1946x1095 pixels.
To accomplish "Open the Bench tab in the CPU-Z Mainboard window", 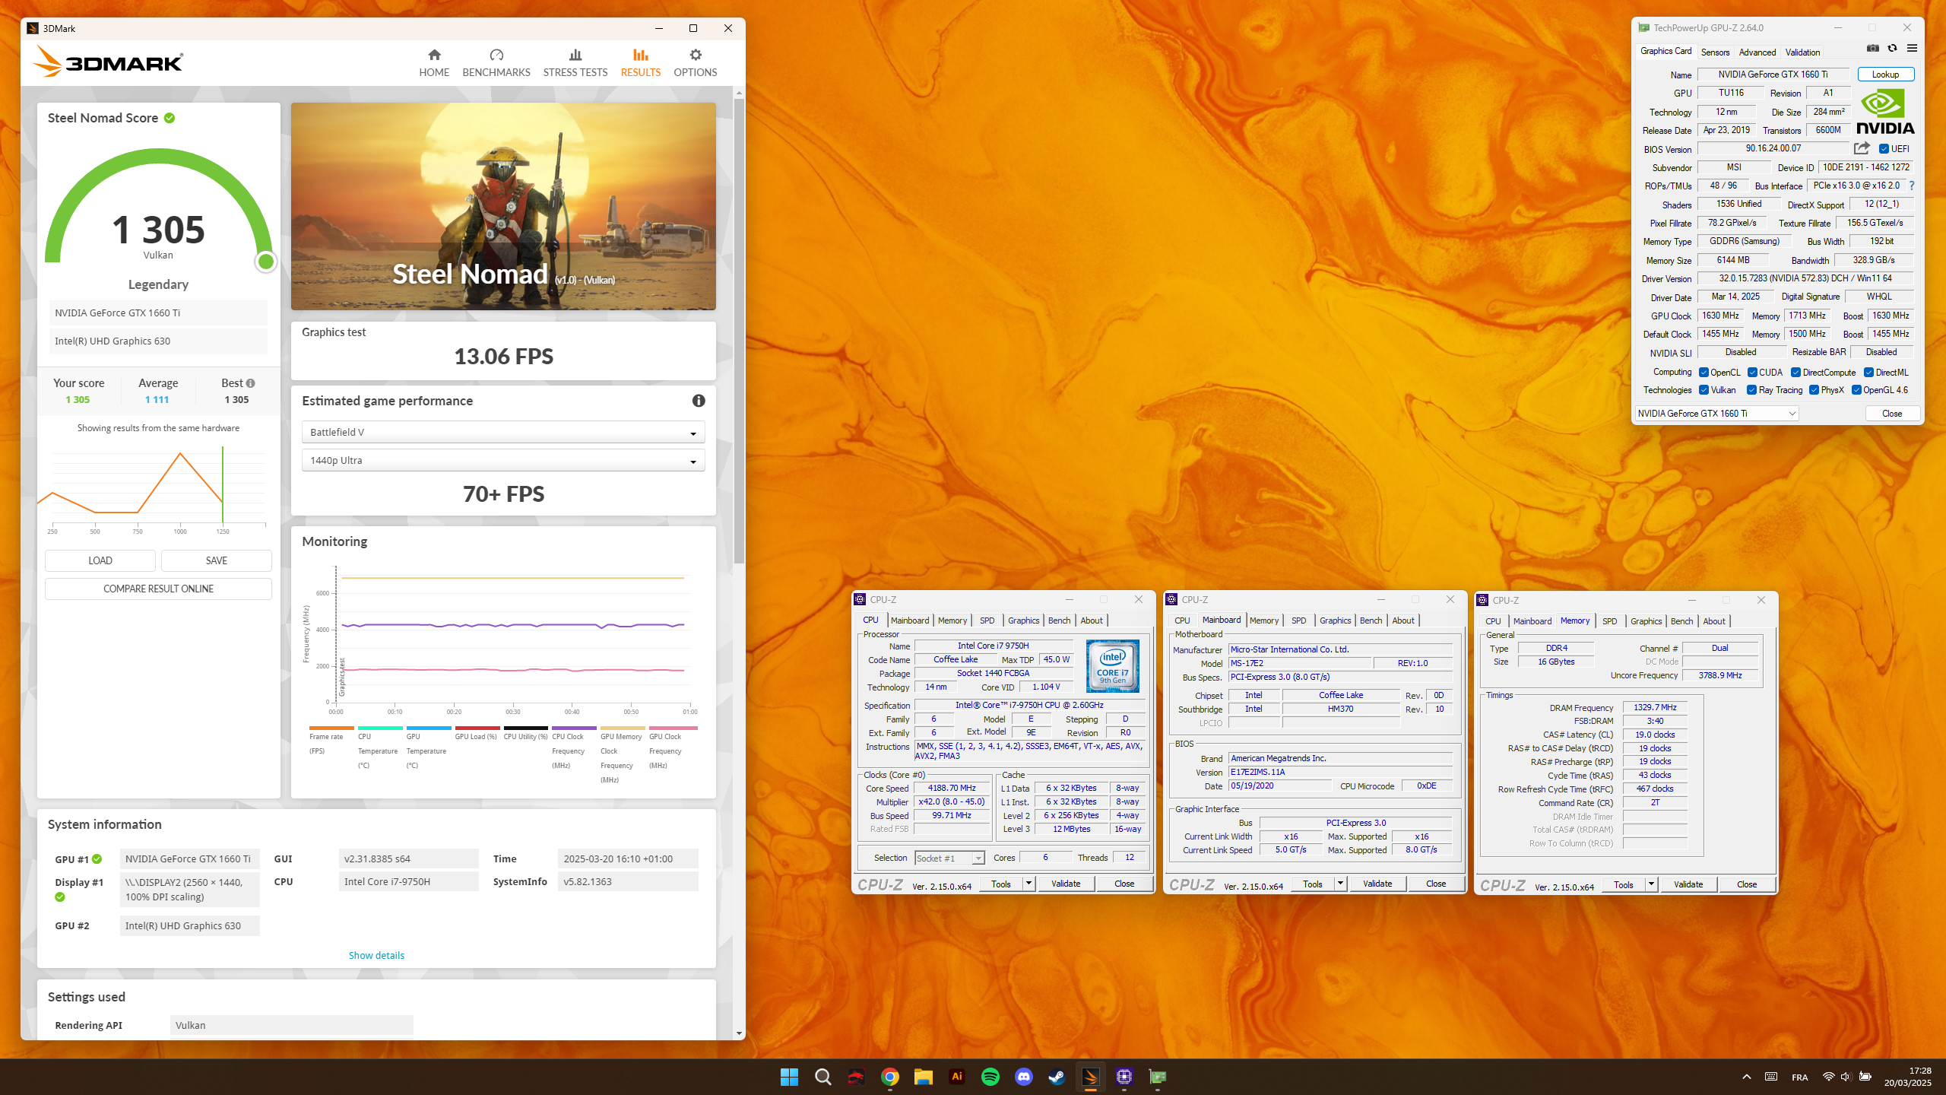I will 1371,620.
